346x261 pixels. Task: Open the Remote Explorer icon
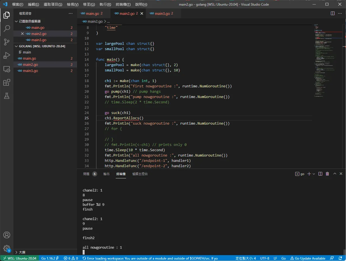[x=7, y=69]
